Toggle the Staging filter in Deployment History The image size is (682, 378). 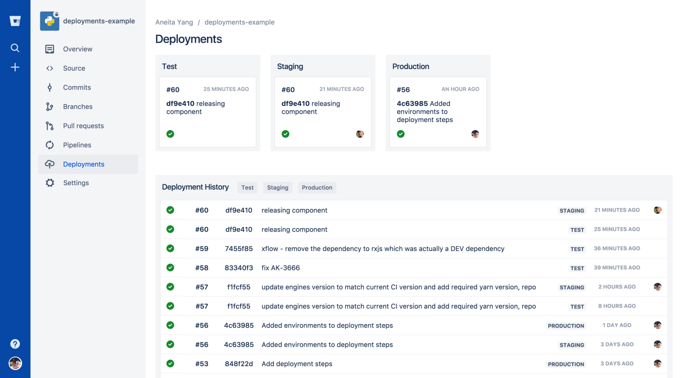[x=277, y=187]
